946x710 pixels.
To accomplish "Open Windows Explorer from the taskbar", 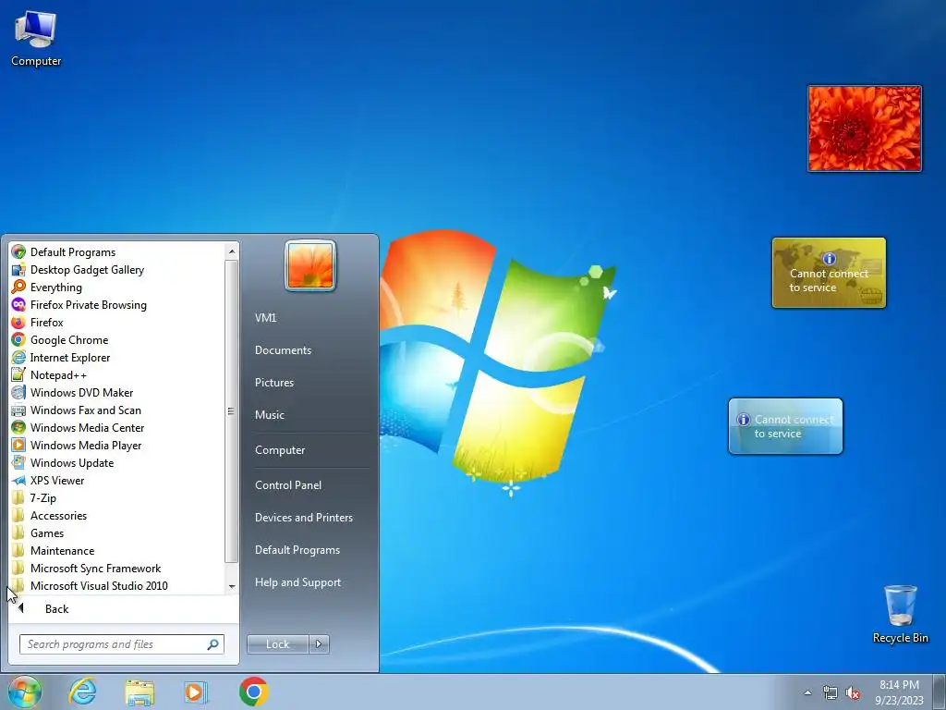I will coord(139,692).
